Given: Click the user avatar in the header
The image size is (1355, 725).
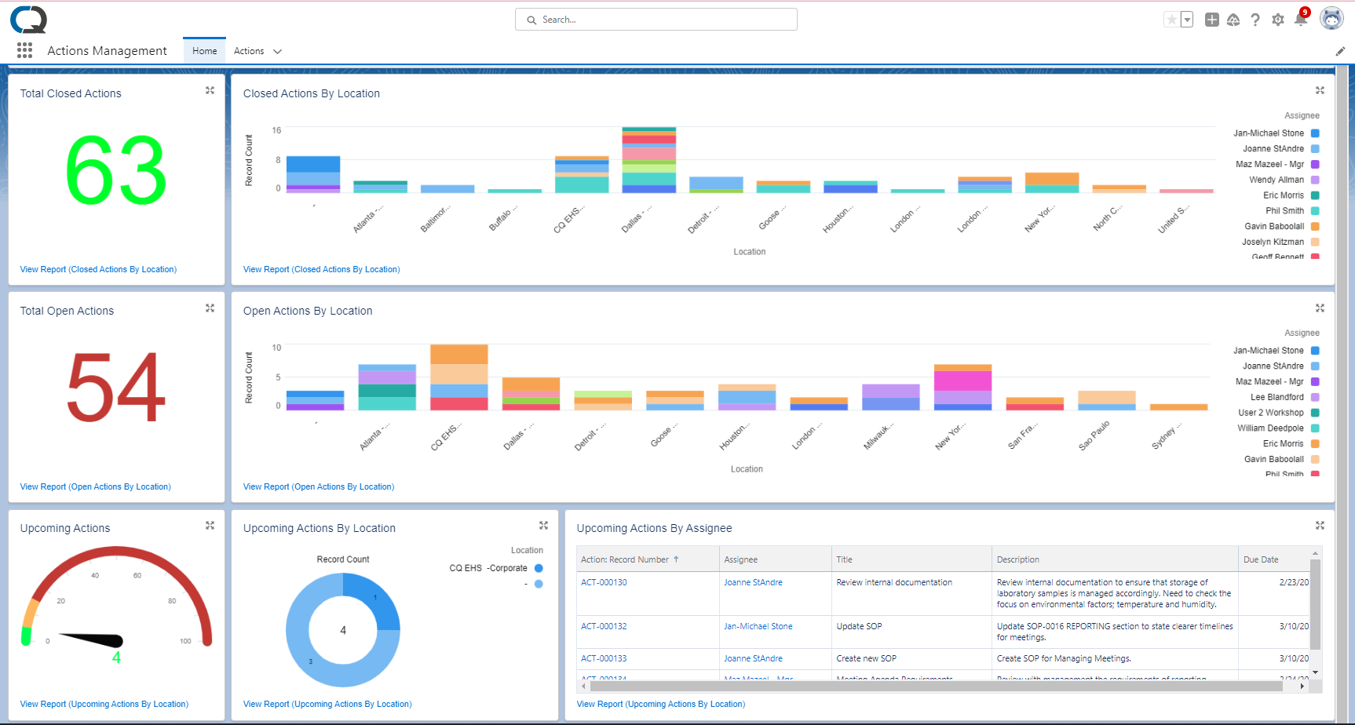Looking at the screenshot, I should pyautogui.click(x=1331, y=17).
